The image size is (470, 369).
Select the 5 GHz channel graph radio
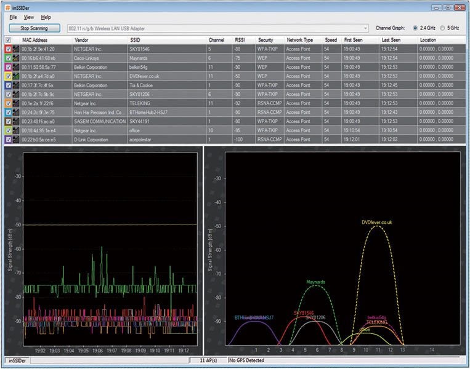[442, 28]
